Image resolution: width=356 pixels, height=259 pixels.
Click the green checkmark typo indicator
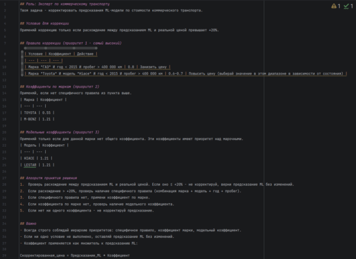click(x=346, y=7)
